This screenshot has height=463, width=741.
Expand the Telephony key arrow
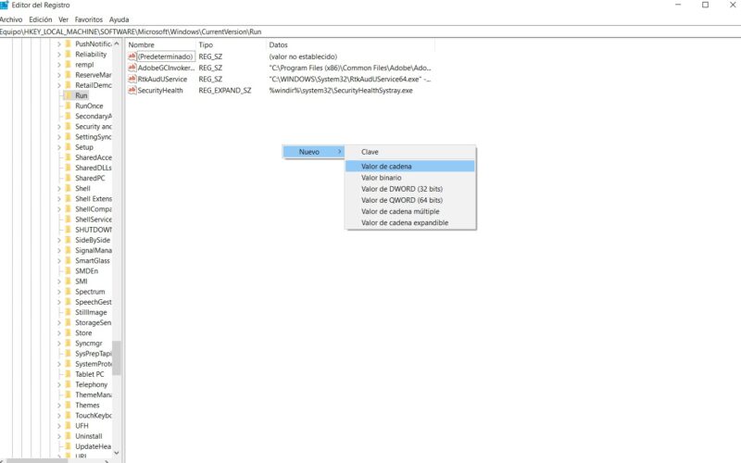(59, 384)
